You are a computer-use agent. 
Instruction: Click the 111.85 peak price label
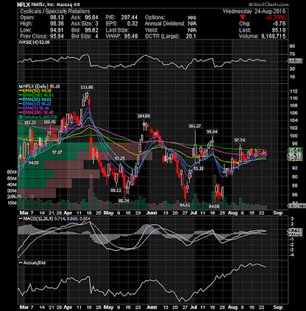click(x=86, y=87)
